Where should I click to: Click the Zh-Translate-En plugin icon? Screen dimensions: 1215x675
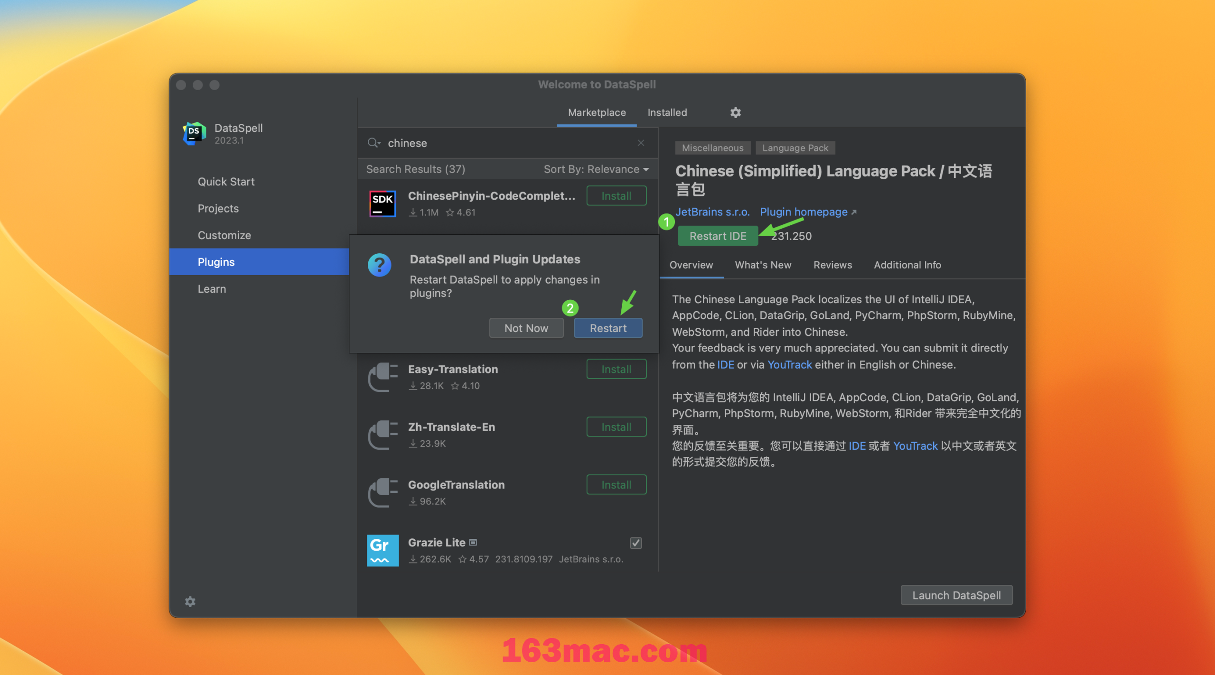pyautogui.click(x=383, y=435)
